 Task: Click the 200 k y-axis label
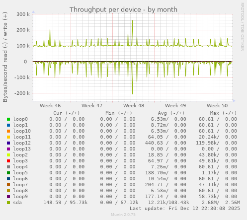point(23,30)
